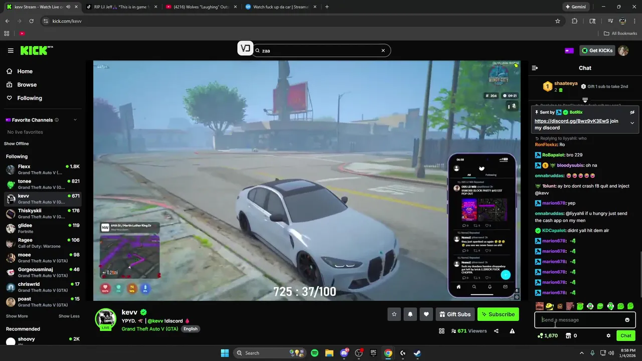Open Steam from the taskbar

pos(417,353)
